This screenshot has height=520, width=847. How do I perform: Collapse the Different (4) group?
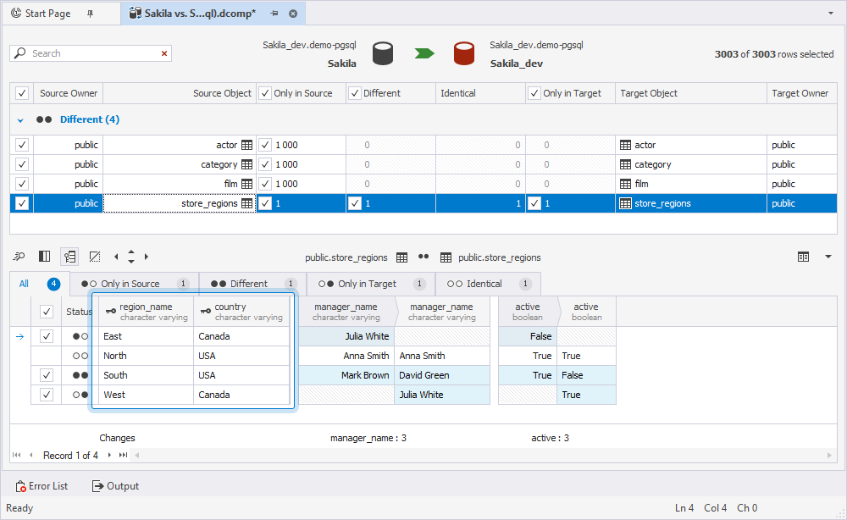click(x=20, y=120)
